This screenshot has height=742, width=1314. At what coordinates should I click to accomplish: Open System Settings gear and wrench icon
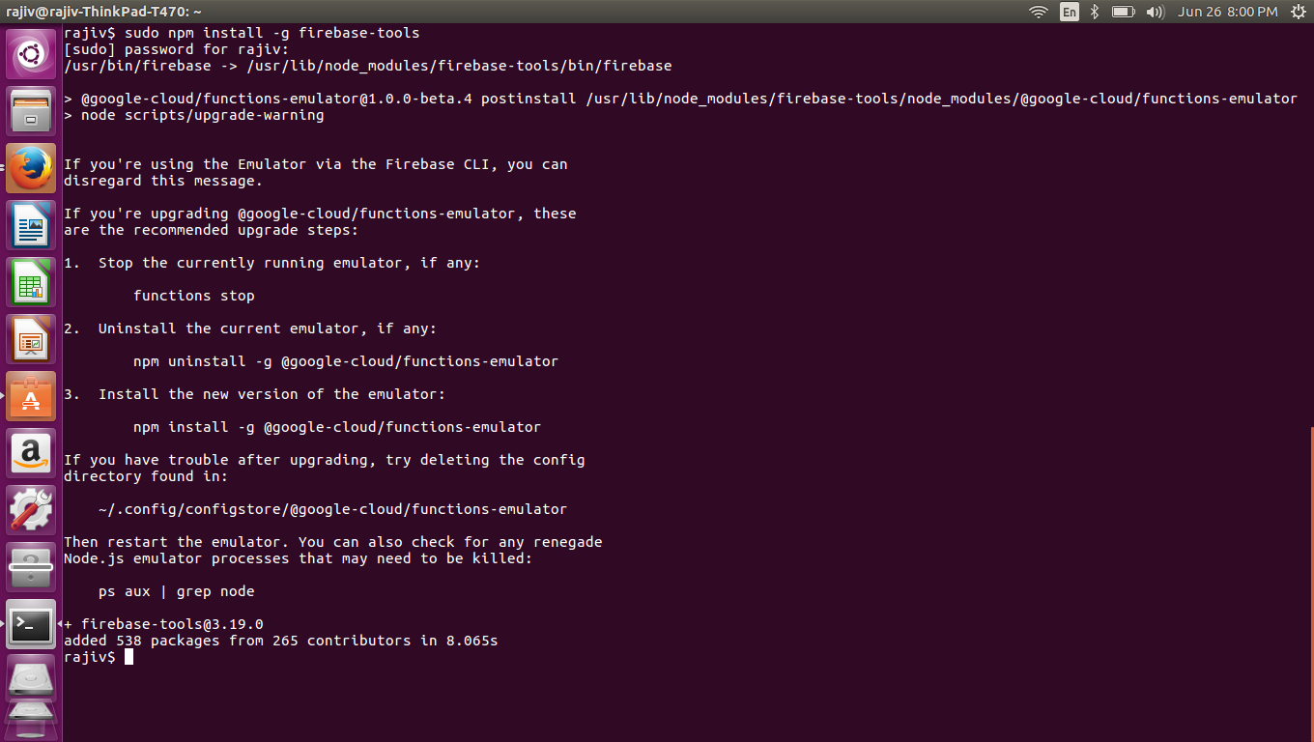(x=31, y=510)
